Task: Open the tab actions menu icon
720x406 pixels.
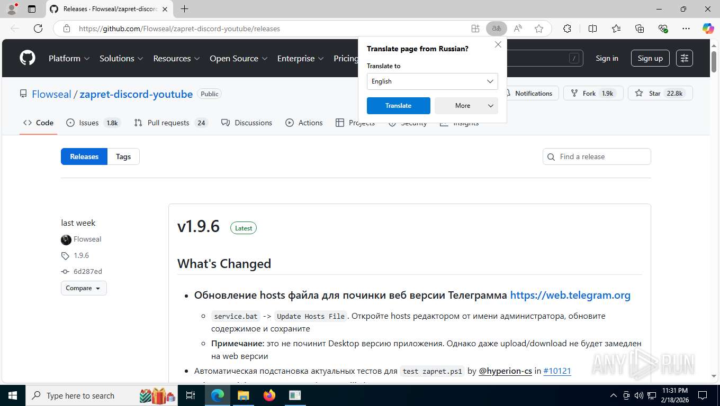Action: click(x=32, y=9)
